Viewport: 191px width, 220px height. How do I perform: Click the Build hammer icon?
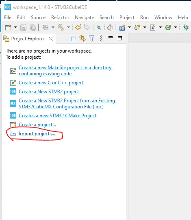click(61, 27)
